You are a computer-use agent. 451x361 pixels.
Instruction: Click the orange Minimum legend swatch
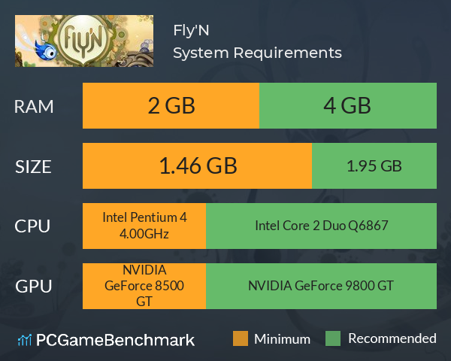click(x=241, y=338)
